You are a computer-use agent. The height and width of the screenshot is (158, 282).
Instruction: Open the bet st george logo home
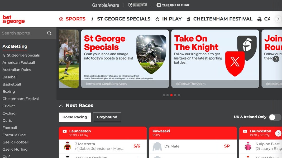[x=14, y=19]
